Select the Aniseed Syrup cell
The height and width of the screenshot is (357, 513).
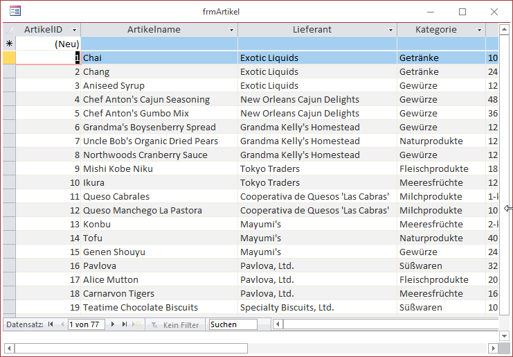coord(159,85)
